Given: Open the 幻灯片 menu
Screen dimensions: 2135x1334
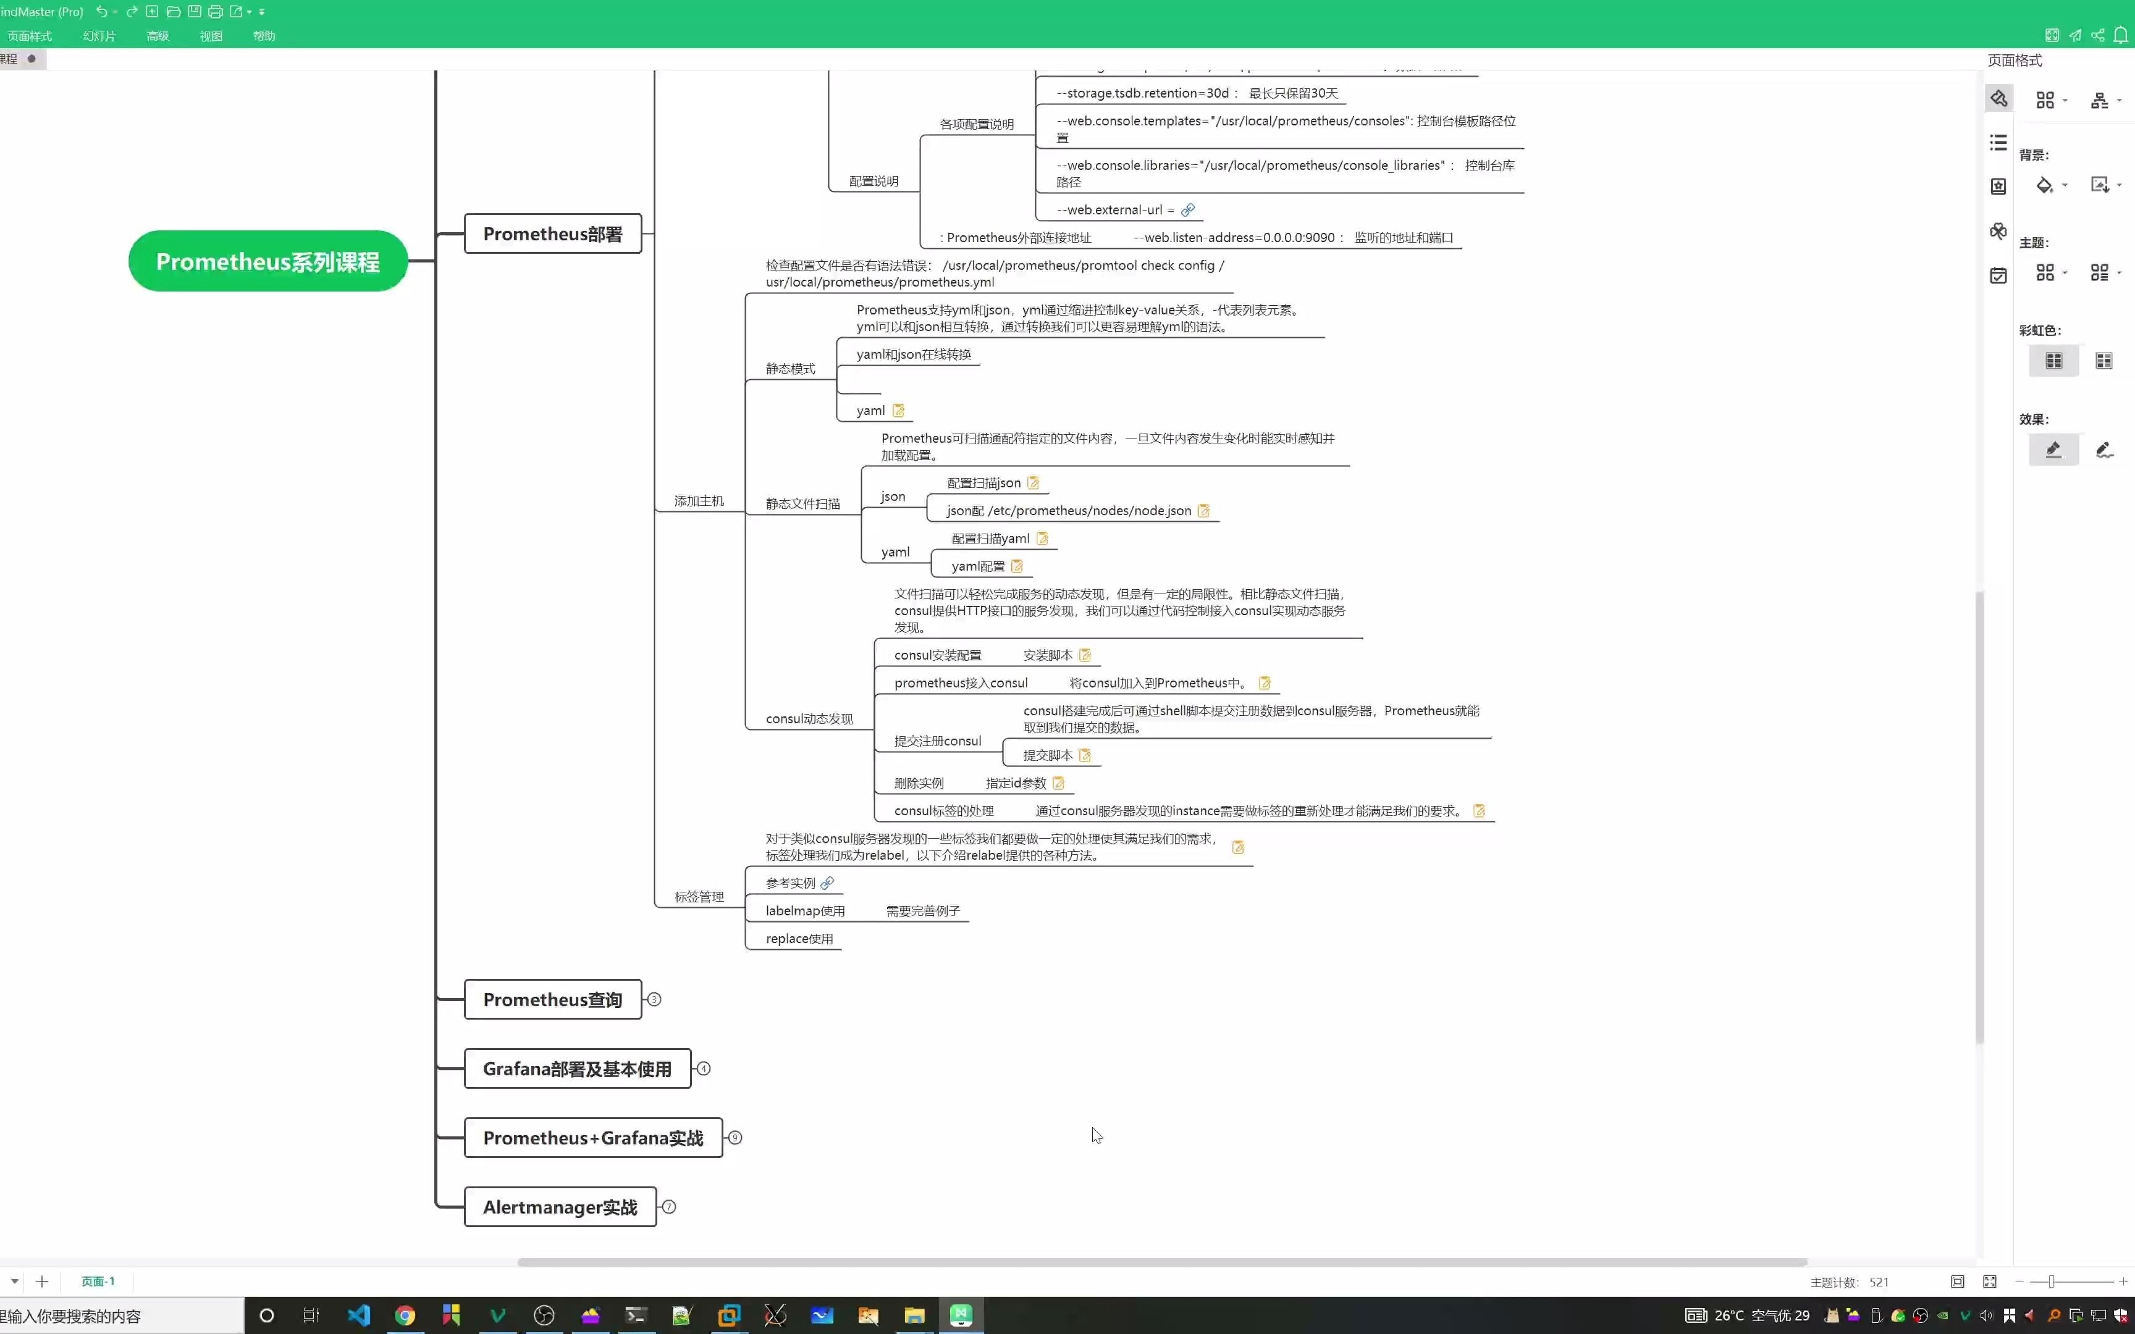Looking at the screenshot, I should pos(99,36).
